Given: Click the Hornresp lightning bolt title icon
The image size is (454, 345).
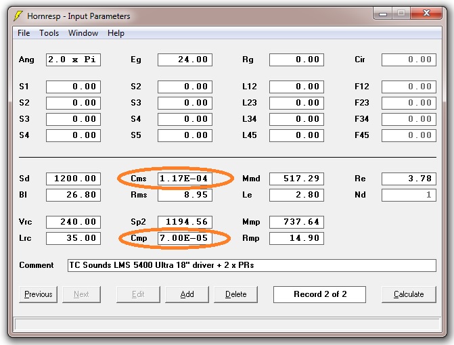Looking at the screenshot, I should (18, 16).
